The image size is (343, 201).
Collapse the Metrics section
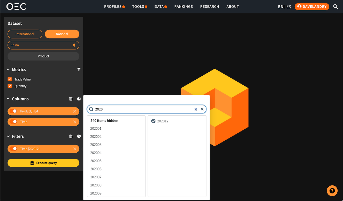coord(8,70)
